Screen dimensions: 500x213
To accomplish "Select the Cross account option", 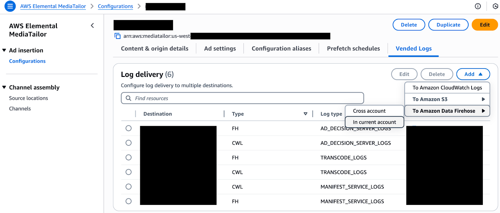I will pos(374,111).
